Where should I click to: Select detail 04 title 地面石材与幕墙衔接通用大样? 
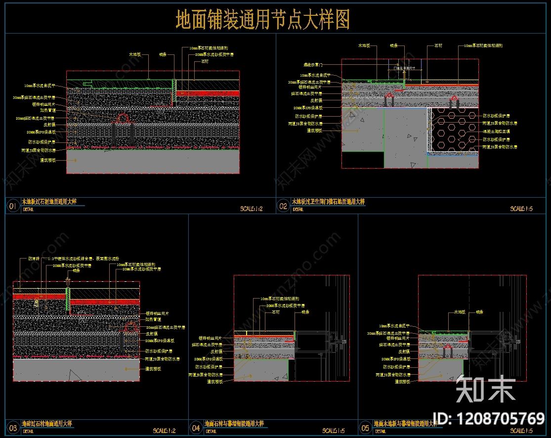[234, 424]
